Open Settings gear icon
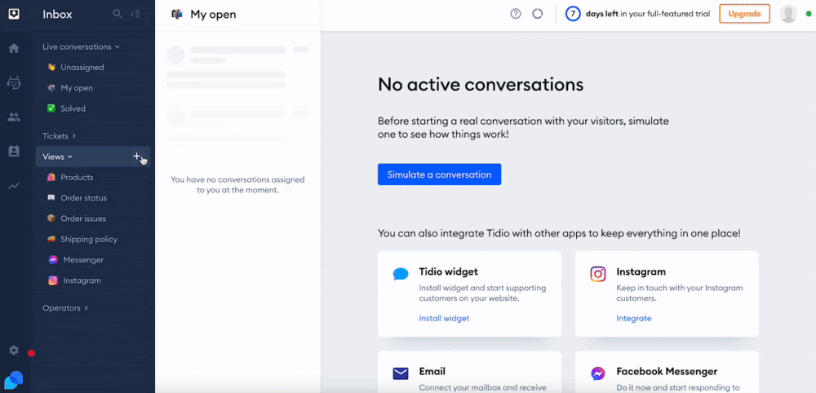816x393 pixels. pos(14,351)
